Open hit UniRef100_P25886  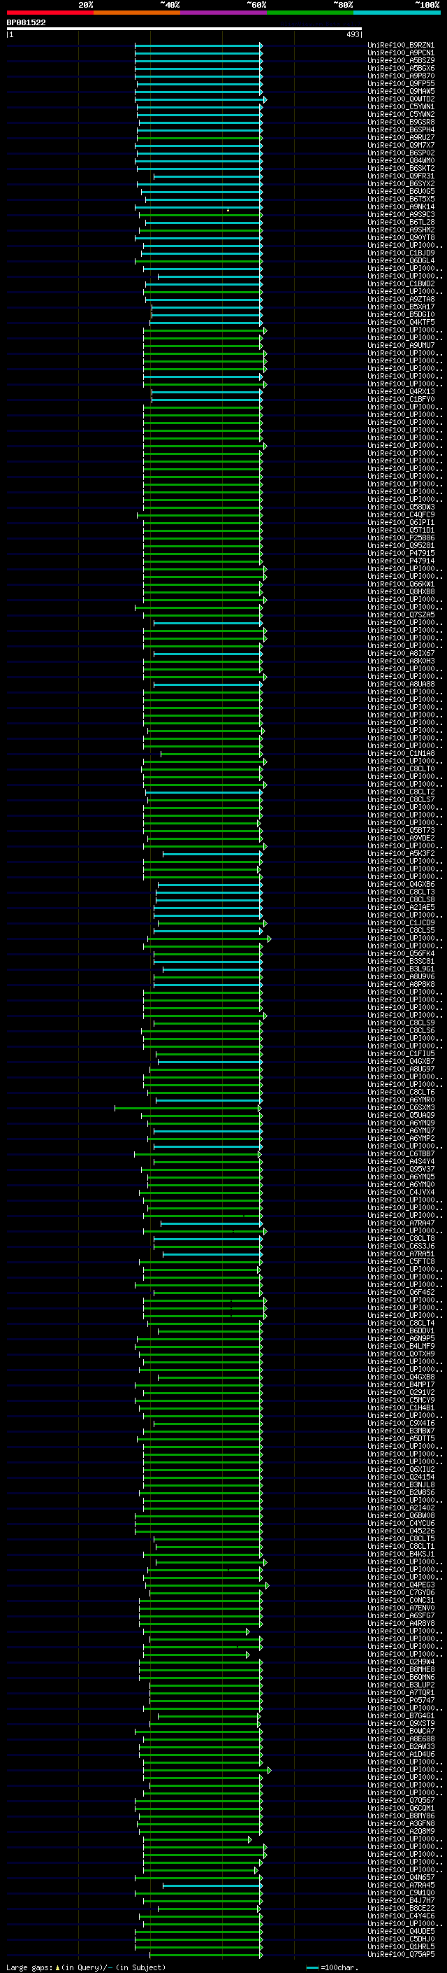pyautogui.click(x=400, y=538)
